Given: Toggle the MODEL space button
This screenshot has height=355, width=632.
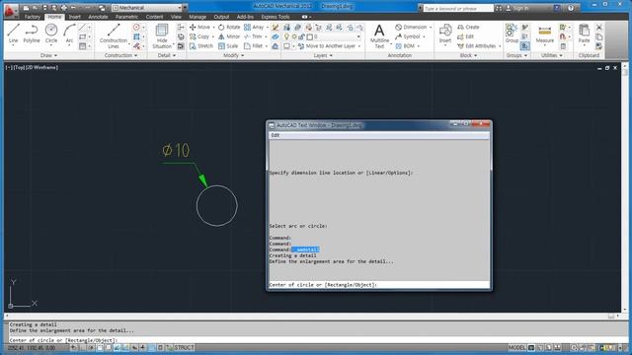Looking at the screenshot, I should 516,348.
